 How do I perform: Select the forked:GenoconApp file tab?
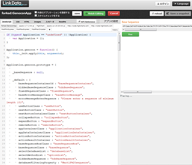coord(9,26)
